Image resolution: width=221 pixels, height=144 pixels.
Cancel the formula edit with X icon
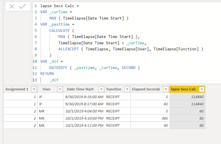[x=12, y=7]
